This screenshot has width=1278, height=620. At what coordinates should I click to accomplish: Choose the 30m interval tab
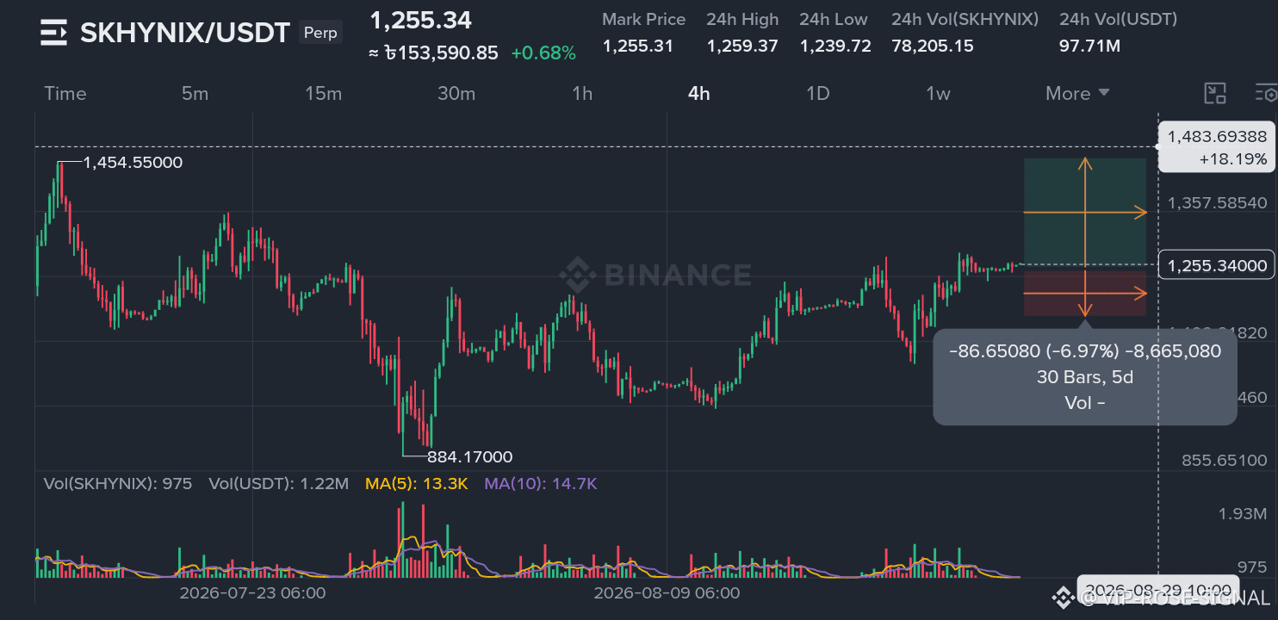pos(456,94)
